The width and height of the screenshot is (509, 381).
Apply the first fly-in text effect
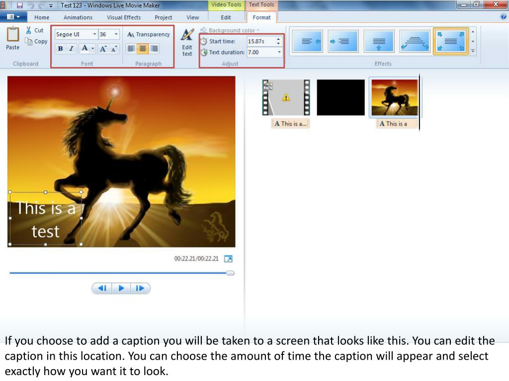(307, 41)
